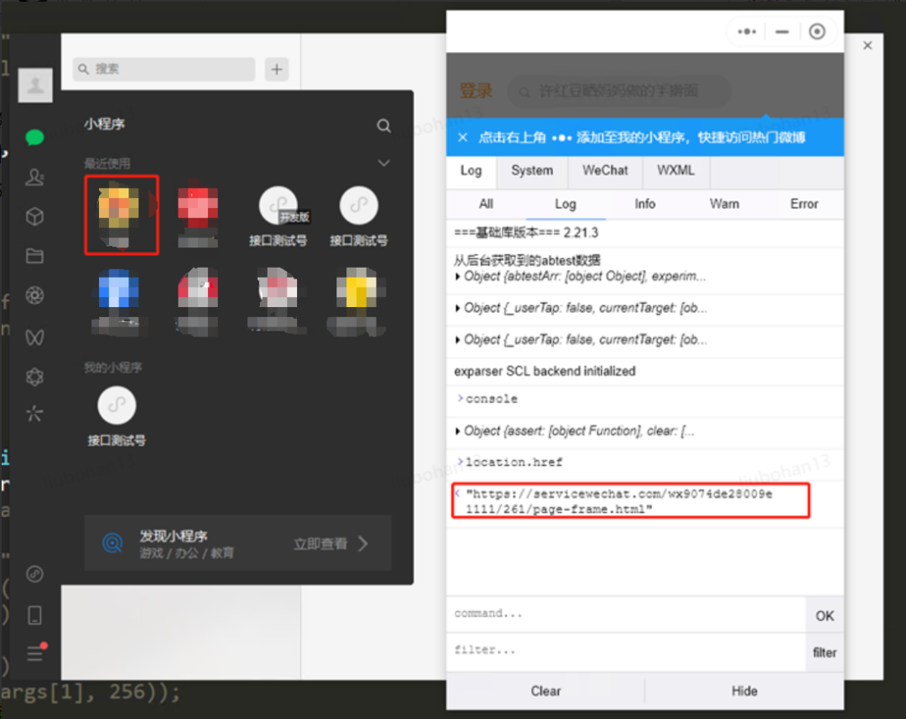Screen dimensions: 906x719
Task: Open the settings menu icon with red dot
Action: click(36, 653)
